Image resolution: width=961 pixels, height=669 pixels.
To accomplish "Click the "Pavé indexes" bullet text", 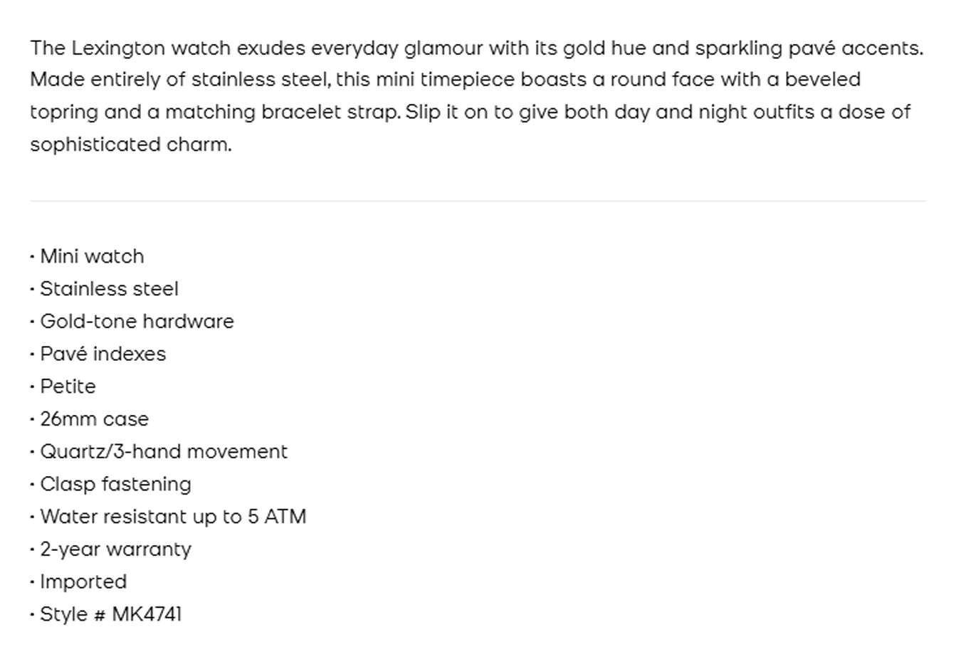I will point(103,354).
